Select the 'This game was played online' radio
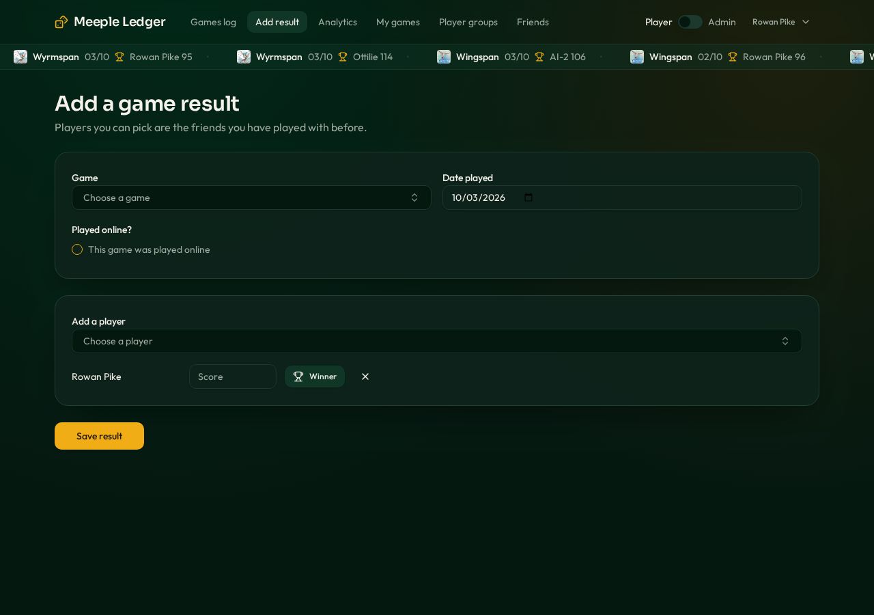 pyautogui.click(x=77, y=249)
